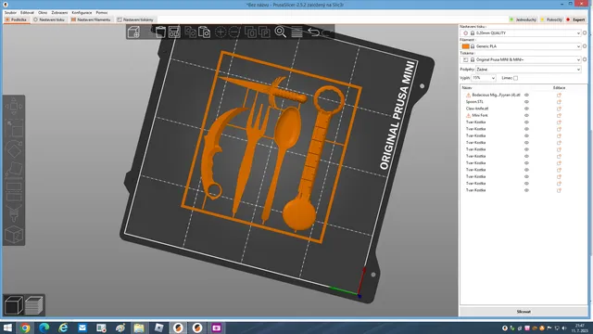Click the Slicovat button
Viewport: 593px width, 334px height.
point(524,312)
